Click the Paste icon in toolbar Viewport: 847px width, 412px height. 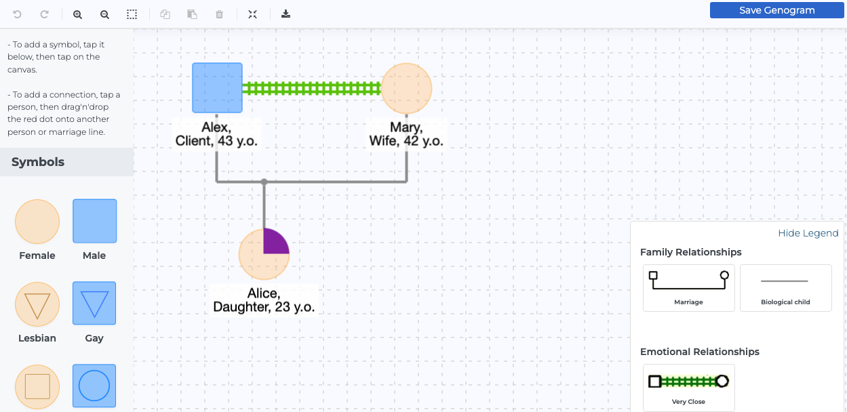pos(192,14)
